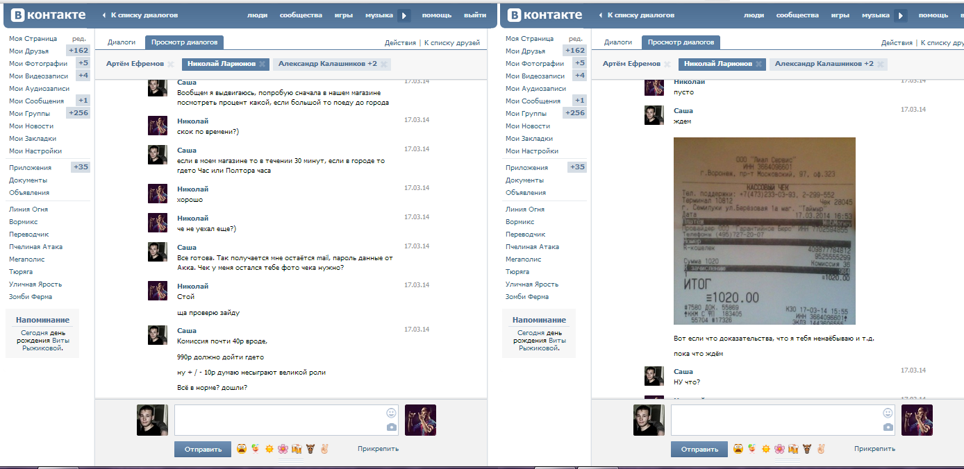The height and width of the screenshot is (469, 964).
Task: Open Действия menu in left window
Action: coord(400,43)
